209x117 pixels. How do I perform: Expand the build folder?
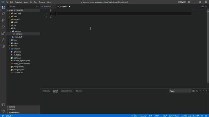[x=15, y=22]
